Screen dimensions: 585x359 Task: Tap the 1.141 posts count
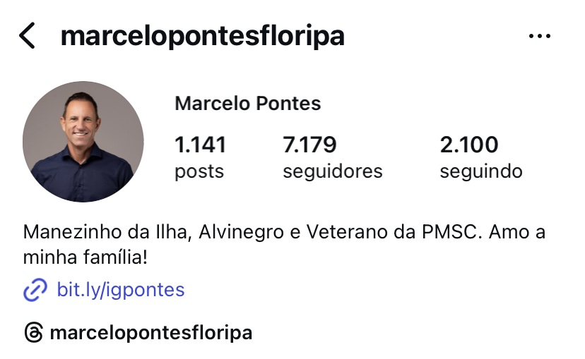pyautogui.click(x=201, y=145)
